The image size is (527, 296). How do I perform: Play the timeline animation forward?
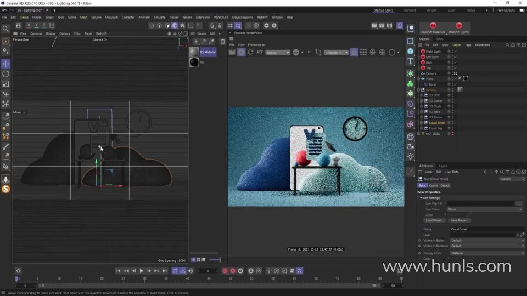pos(142,271)
